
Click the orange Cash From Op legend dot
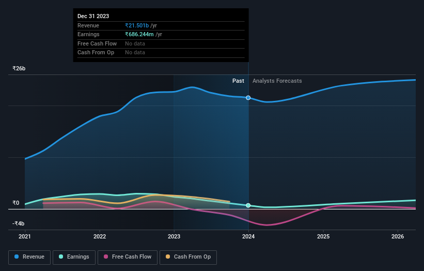click(x=168, y=257)
